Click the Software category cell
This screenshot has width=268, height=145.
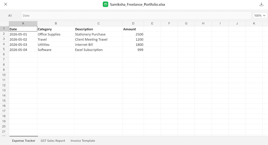[x=56, y=49]
